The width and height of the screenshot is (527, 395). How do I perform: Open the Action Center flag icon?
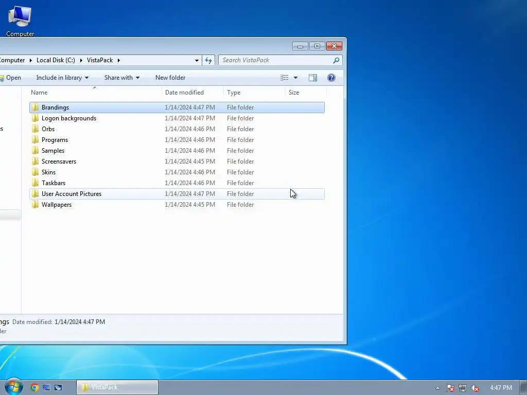coord(450,388)
